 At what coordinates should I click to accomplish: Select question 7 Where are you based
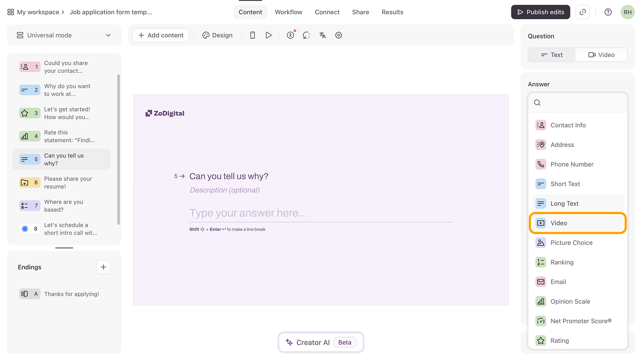[62, 206]
